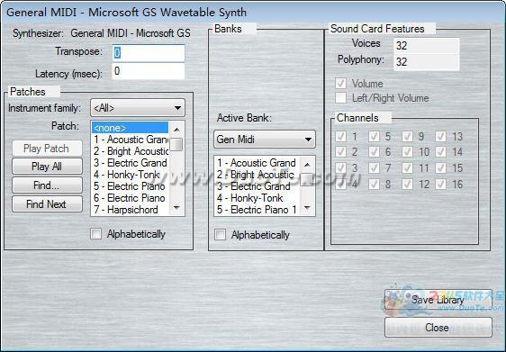Image resolution: width=506 pixels, height=352 pixels.
Task: Open the Active Bank Gen Midi dropdown
Action: point(265,140)
